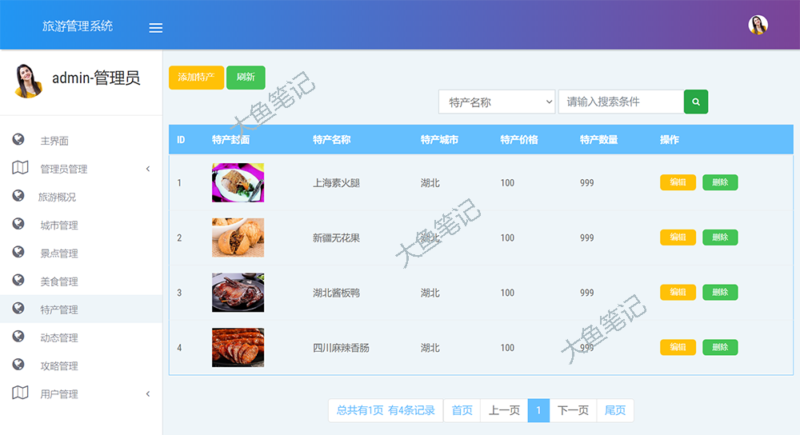Edit the 四川麻辣香肠 row
The image size is (800, 435).
[x=678, y=348]
